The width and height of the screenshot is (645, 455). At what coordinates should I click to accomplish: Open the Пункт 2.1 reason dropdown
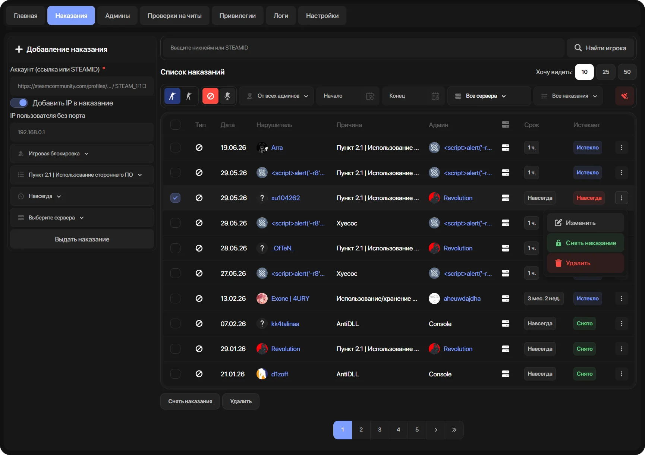coord(82,175)
